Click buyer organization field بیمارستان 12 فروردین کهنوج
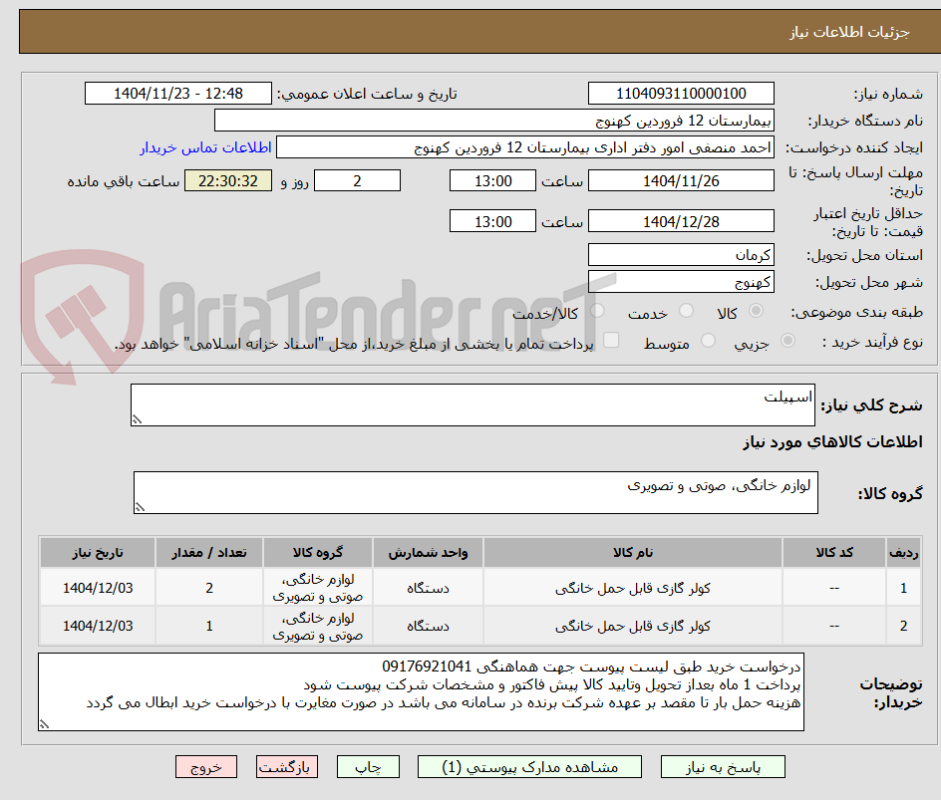941x800 pixels. [493, 121]
